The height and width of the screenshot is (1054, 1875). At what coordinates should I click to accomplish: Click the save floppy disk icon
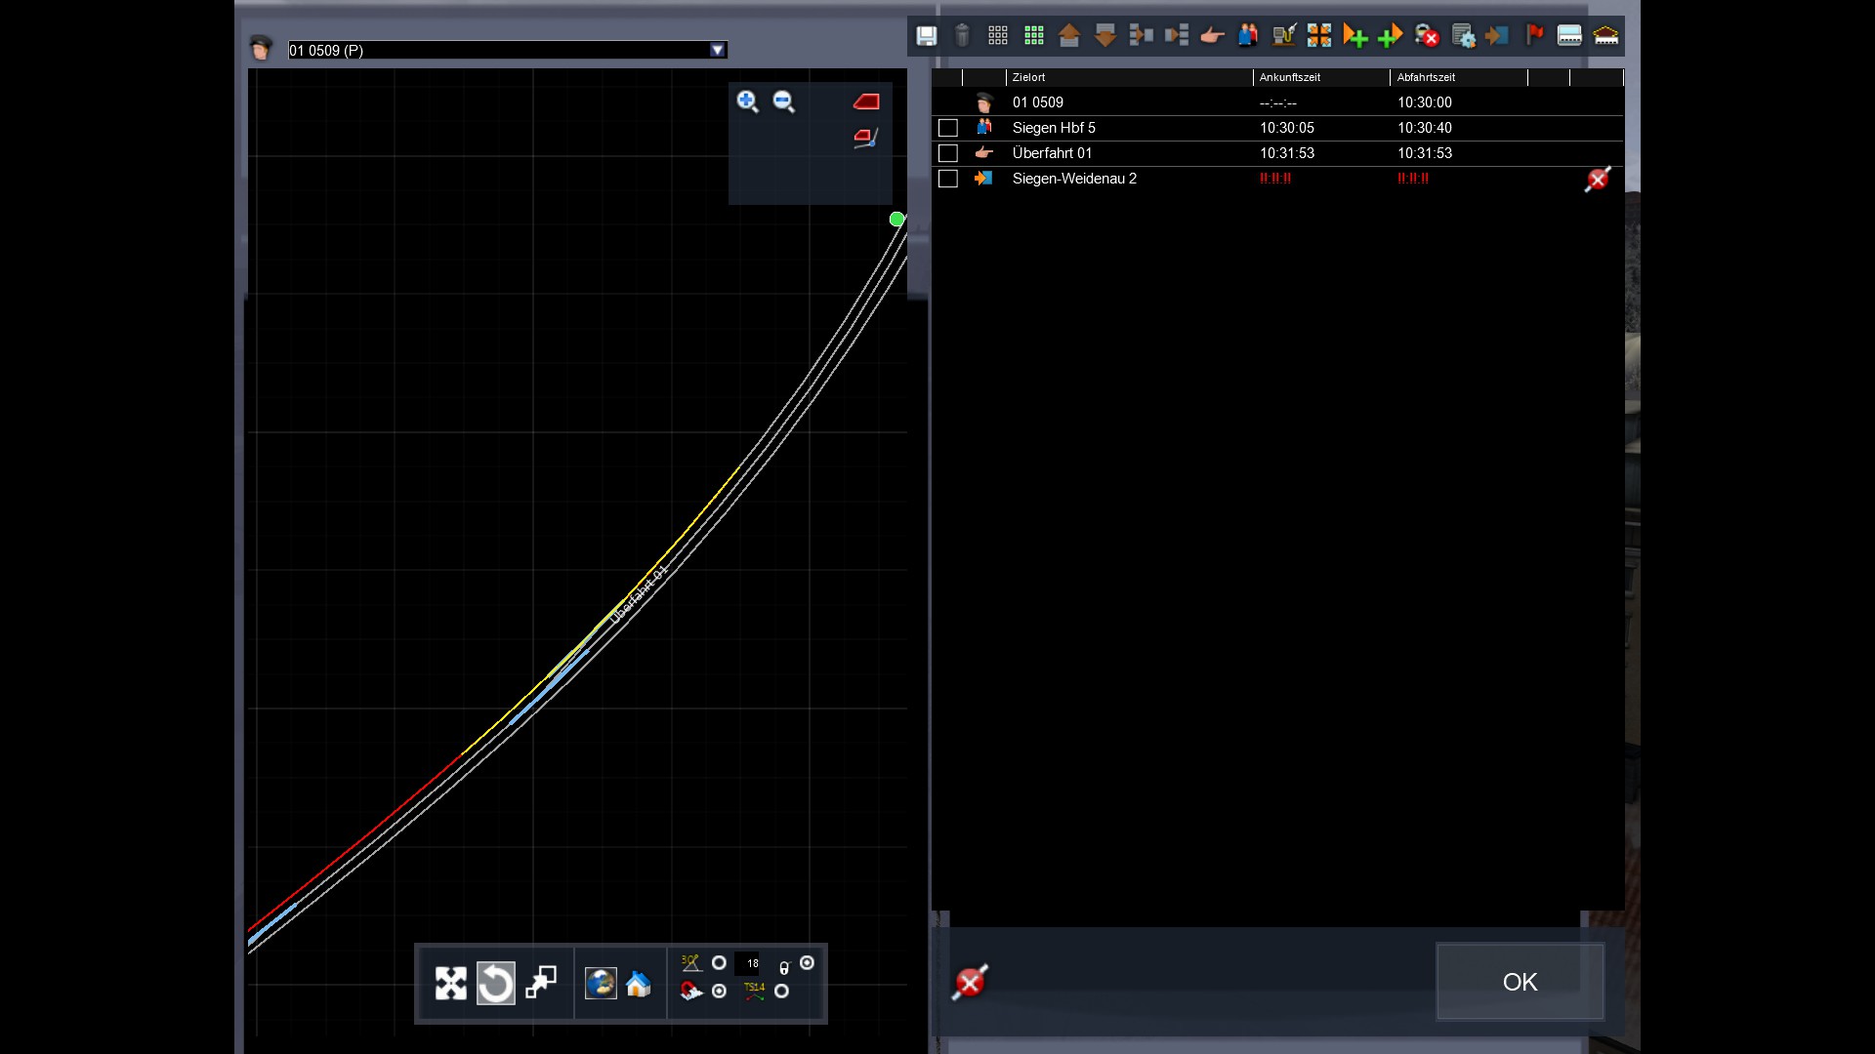point(926,36)
